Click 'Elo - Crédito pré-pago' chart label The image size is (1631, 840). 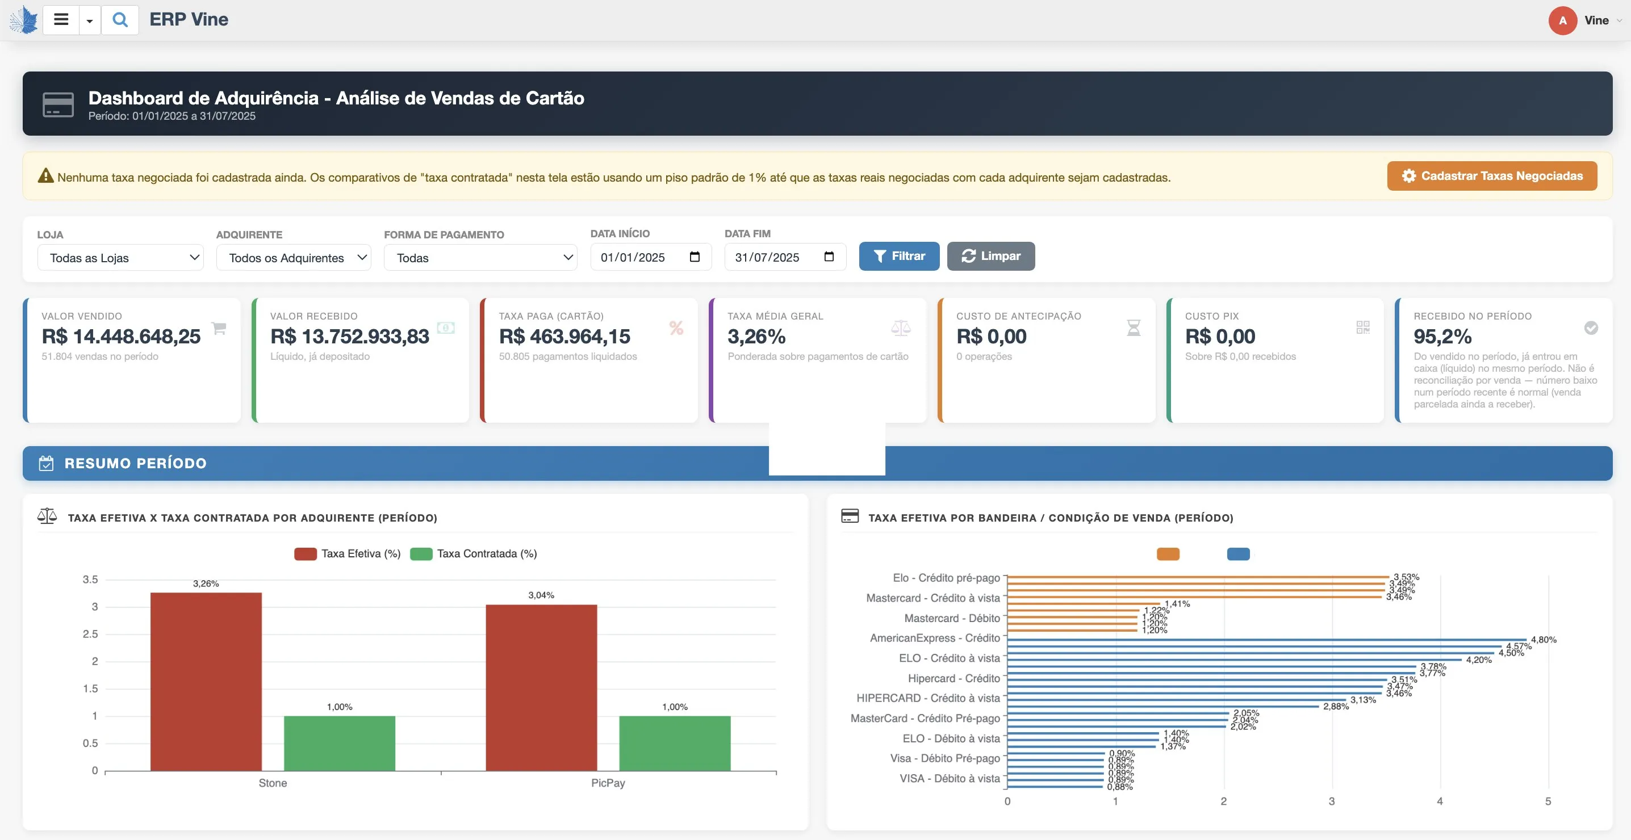[x=947, y=578]
